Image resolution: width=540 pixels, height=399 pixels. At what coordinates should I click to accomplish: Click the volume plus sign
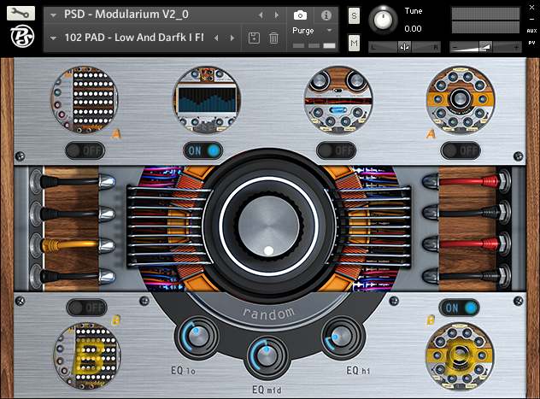(x=516, y=47)
